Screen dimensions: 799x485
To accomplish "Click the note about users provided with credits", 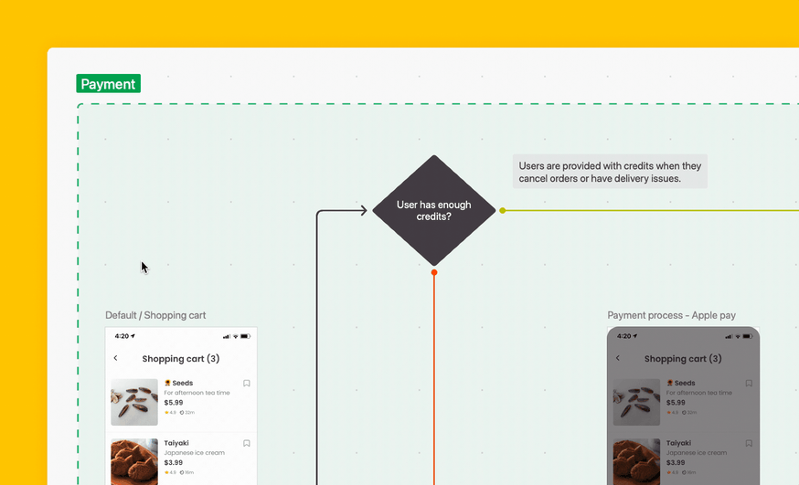I will pyautogui.click(x=610, y=172).
